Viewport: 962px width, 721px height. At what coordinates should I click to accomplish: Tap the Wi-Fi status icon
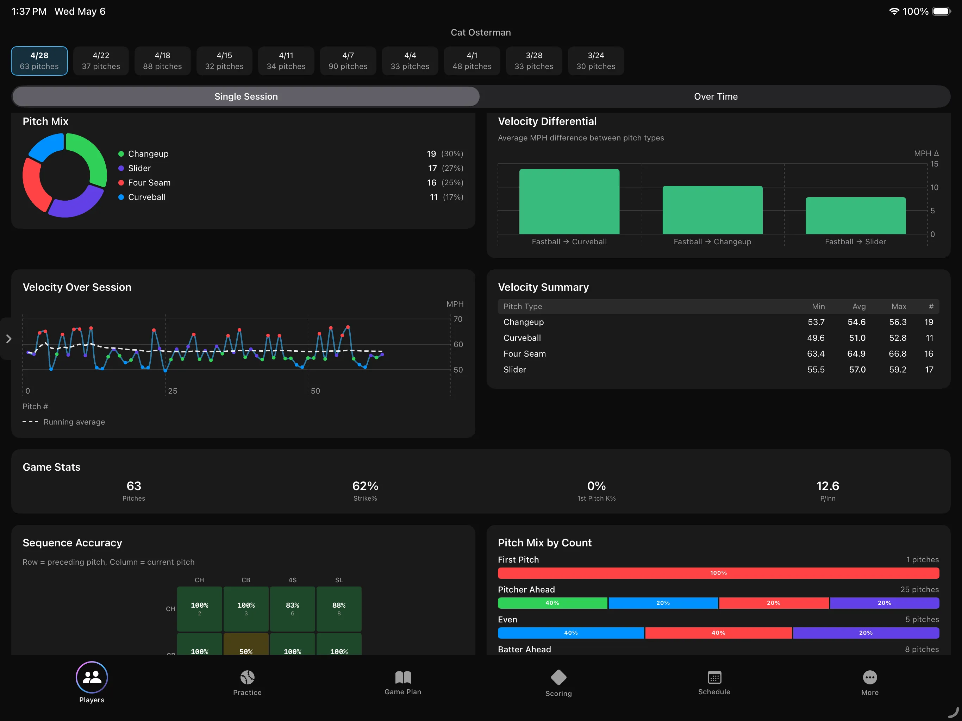pos(894,11)
